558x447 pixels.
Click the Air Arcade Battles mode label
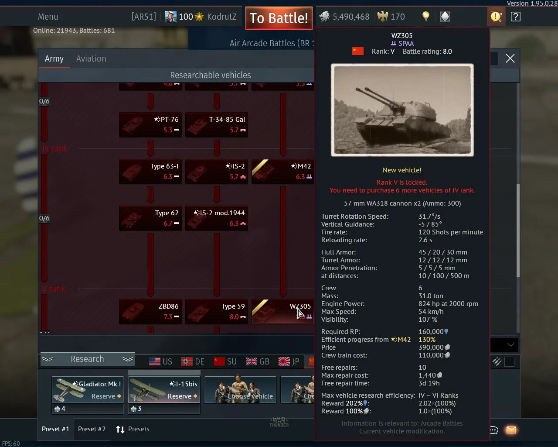pos(272,43)
